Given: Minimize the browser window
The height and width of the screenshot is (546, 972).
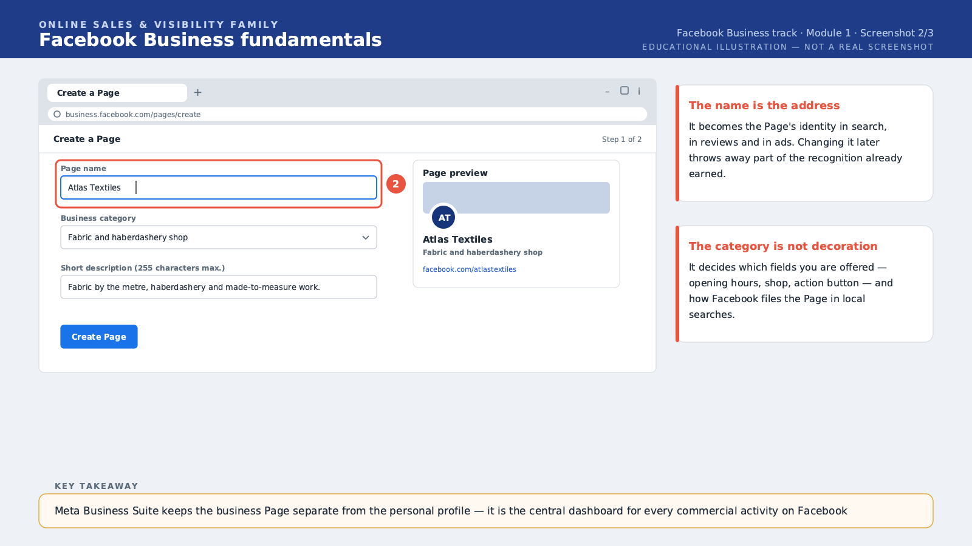Looking at the screenshot, I should point(607,92).
